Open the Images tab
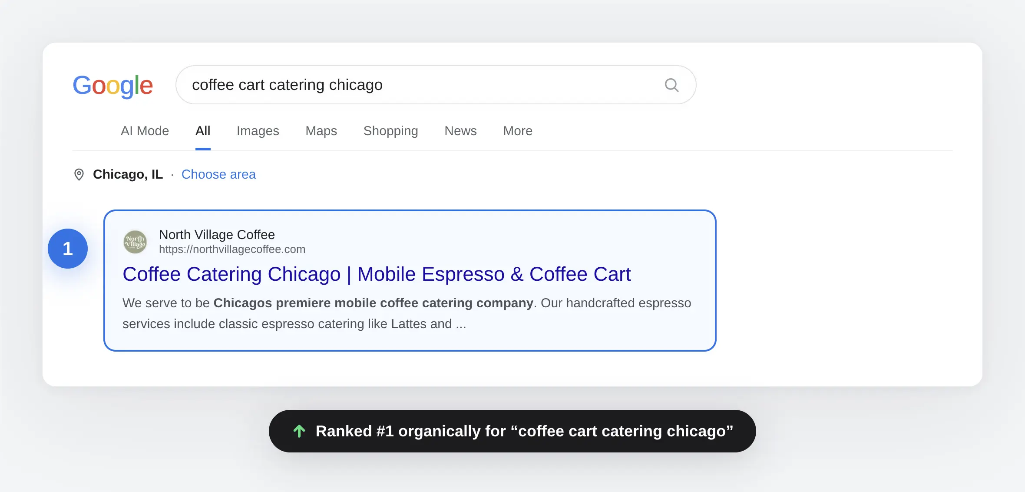 258,131
